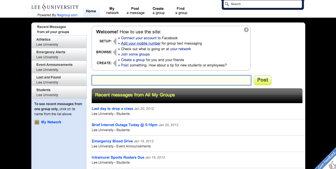The image size is (336, 169).
Task: Click the CREATE arrow marker
Action: 115,63
